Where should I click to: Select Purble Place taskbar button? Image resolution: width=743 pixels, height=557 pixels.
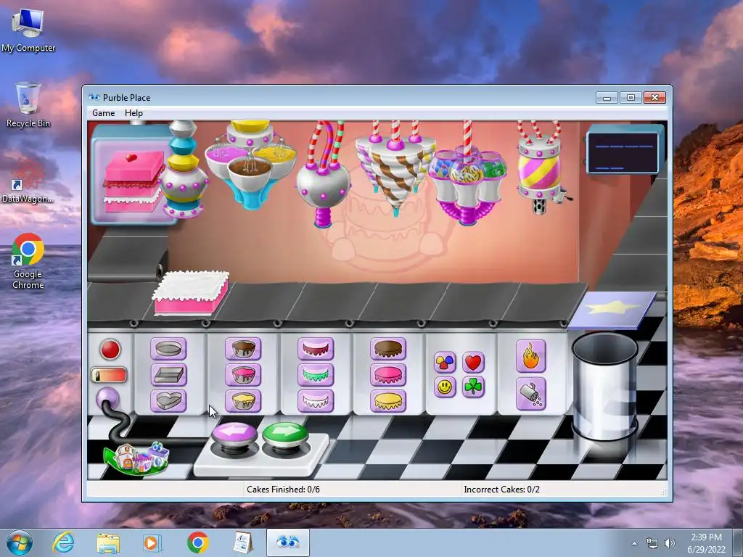pos(287,542)
